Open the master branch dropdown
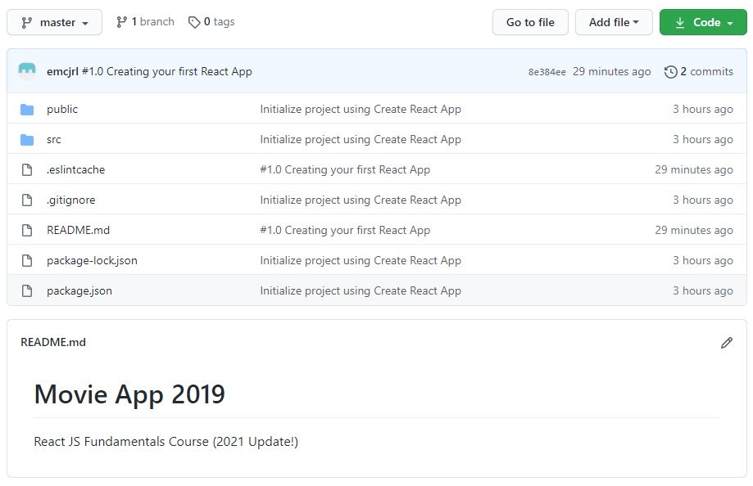Image resolution: width=753 pixels, height=486 pixels. pyautogui.click(x=54, y=23)
